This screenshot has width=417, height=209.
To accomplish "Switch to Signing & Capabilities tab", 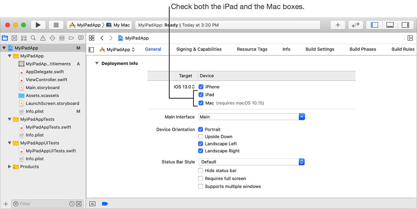I will 199,49.
